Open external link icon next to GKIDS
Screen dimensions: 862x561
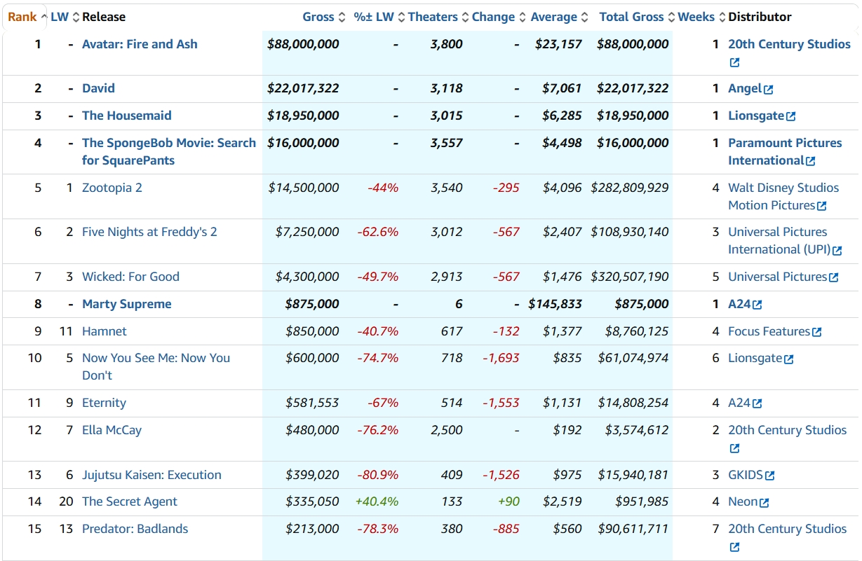(770, 476)
